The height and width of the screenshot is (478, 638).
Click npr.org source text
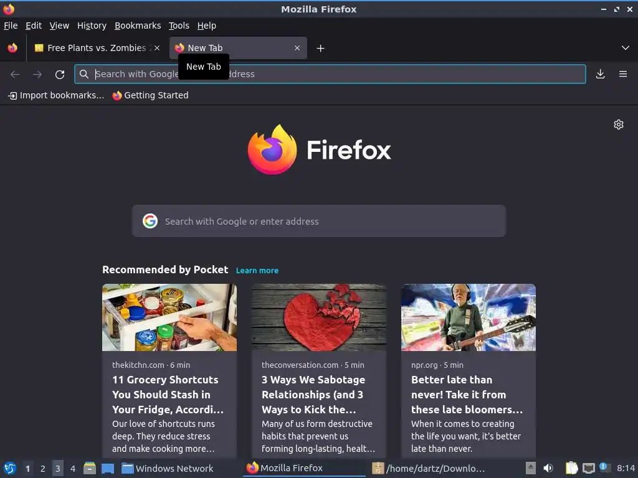click(424, 365)
